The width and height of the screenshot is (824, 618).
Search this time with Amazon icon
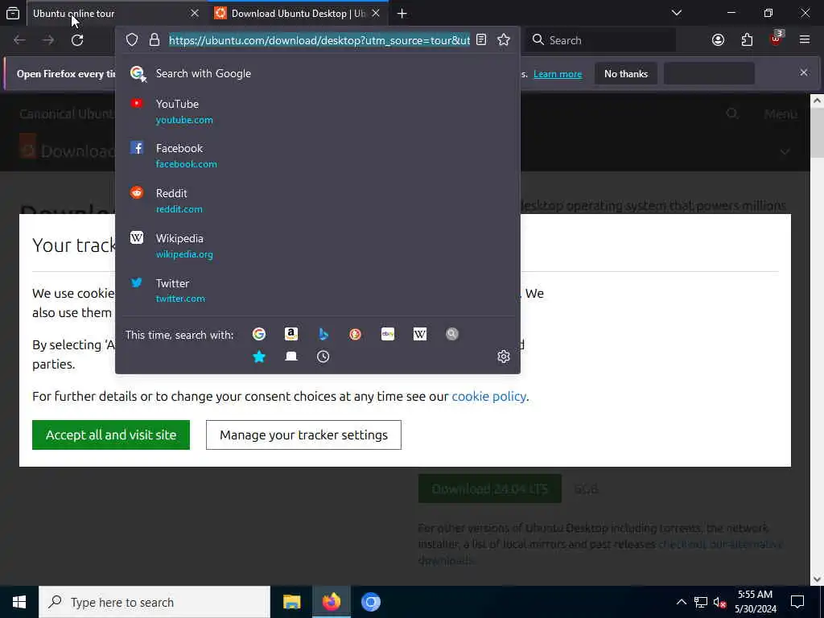291,334
